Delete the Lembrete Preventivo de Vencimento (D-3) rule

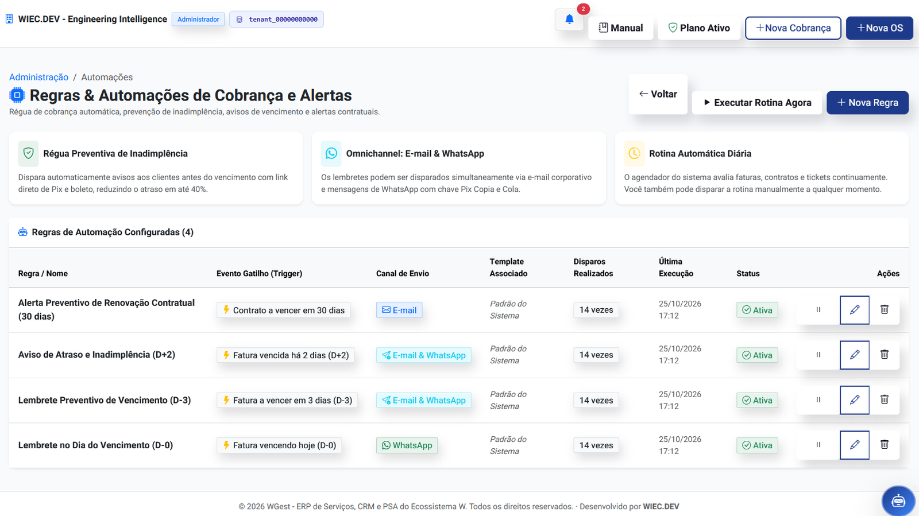pyautogui.click(x=885, y=400)
